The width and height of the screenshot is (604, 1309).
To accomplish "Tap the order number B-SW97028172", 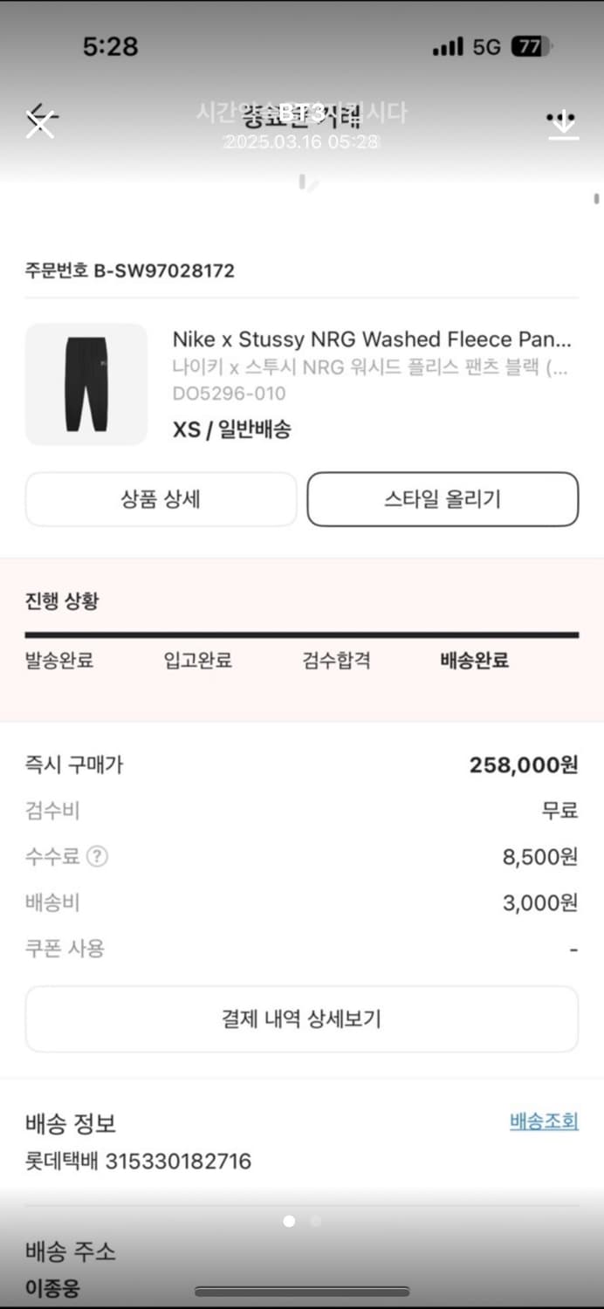I will [x=164, y=271].
